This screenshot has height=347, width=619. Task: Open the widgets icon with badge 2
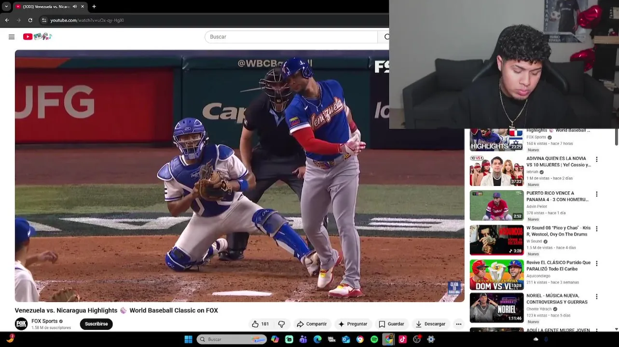pyautogui.click(x=10, y=339)
